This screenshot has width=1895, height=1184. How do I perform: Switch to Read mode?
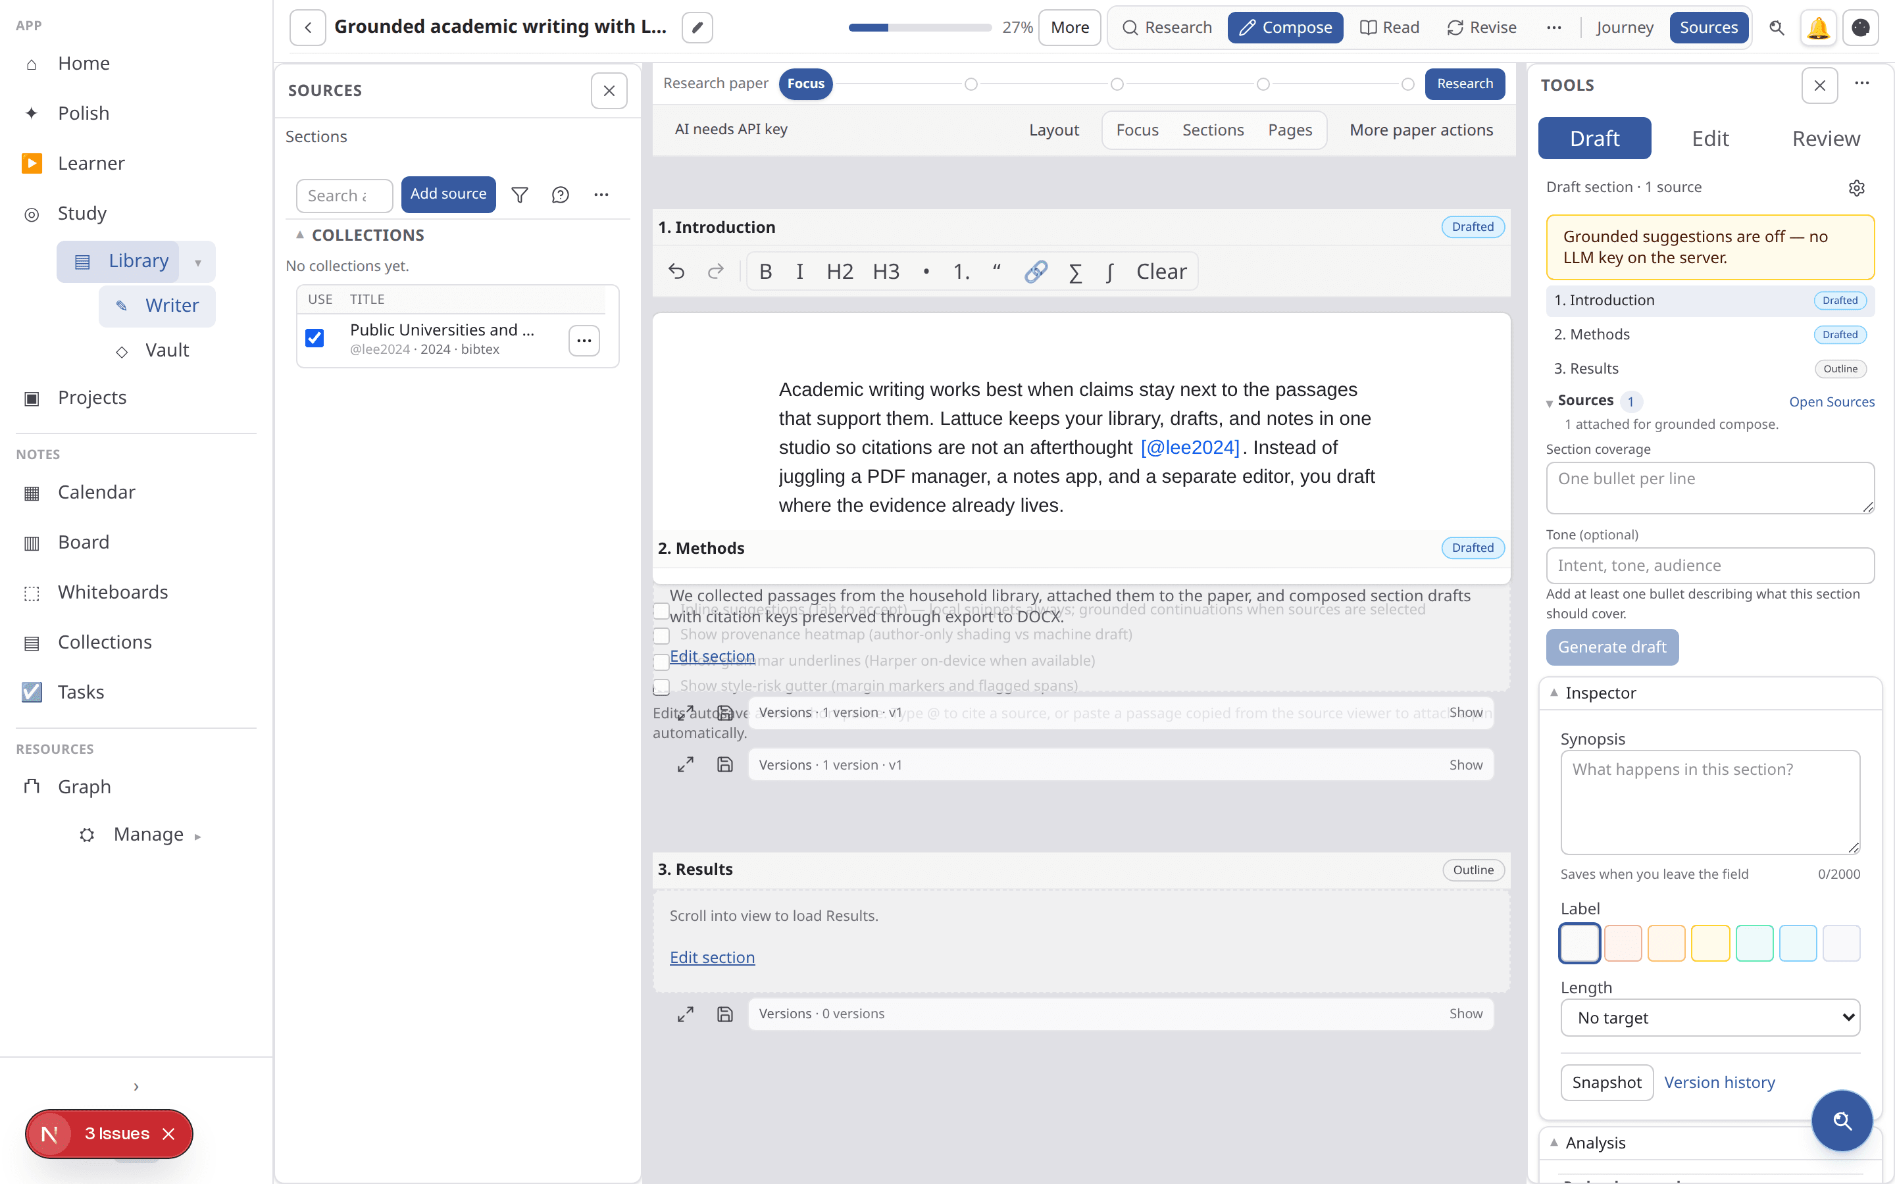[x=1390, y=28]
